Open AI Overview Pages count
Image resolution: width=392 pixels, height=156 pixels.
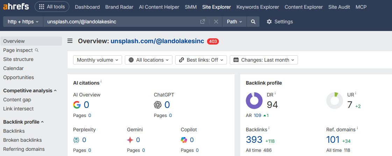[90, 116]
